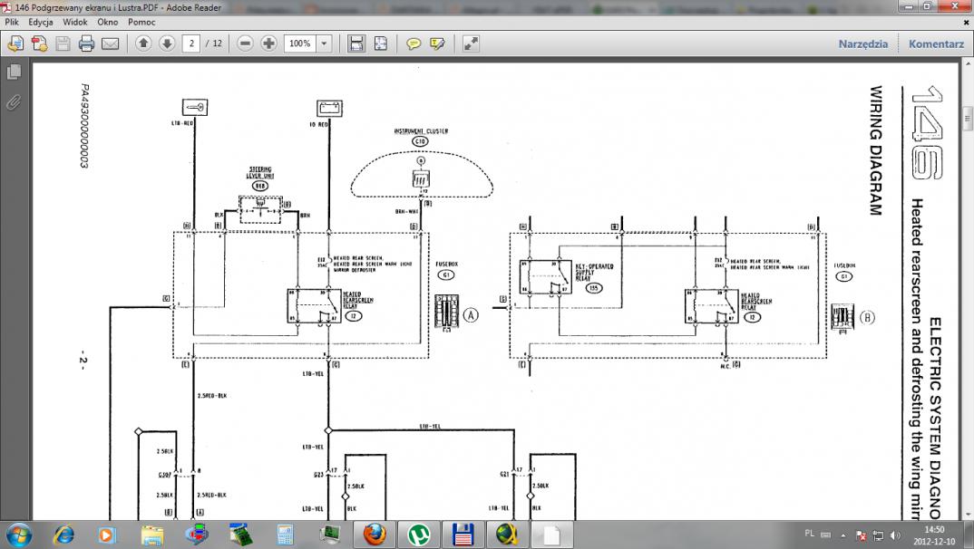Switch to read mode fullscreen icon

(x=471, y=43)
